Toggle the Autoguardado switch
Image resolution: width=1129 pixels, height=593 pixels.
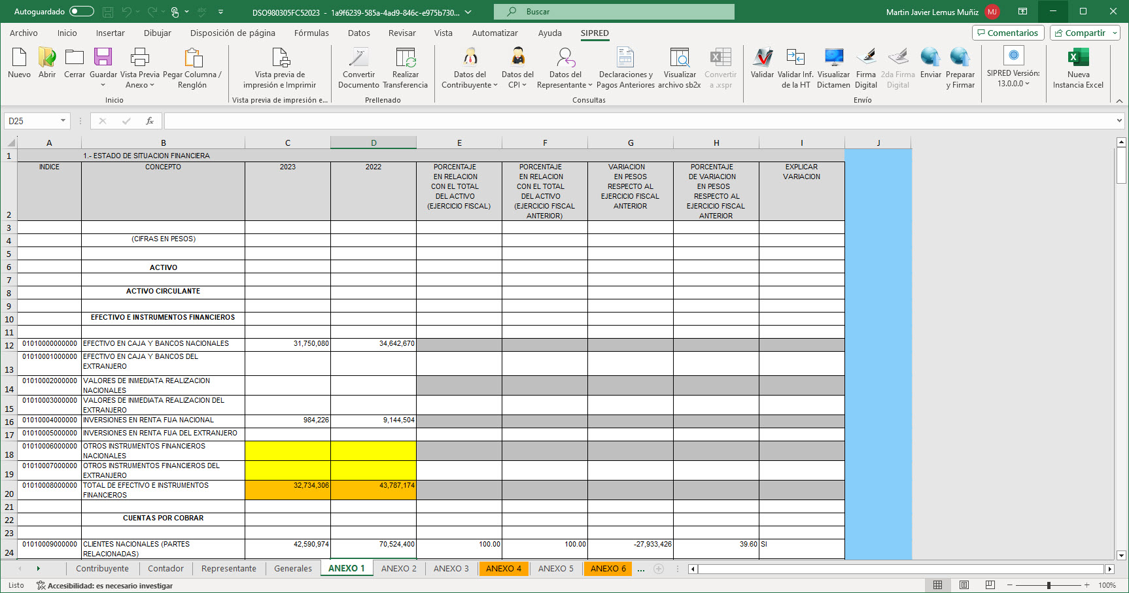coord(82,12)
